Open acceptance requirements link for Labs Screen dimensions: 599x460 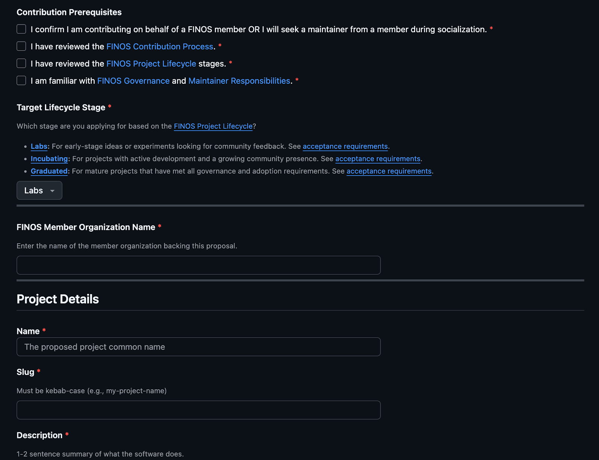pyautogui.click(x=345, y=146)
